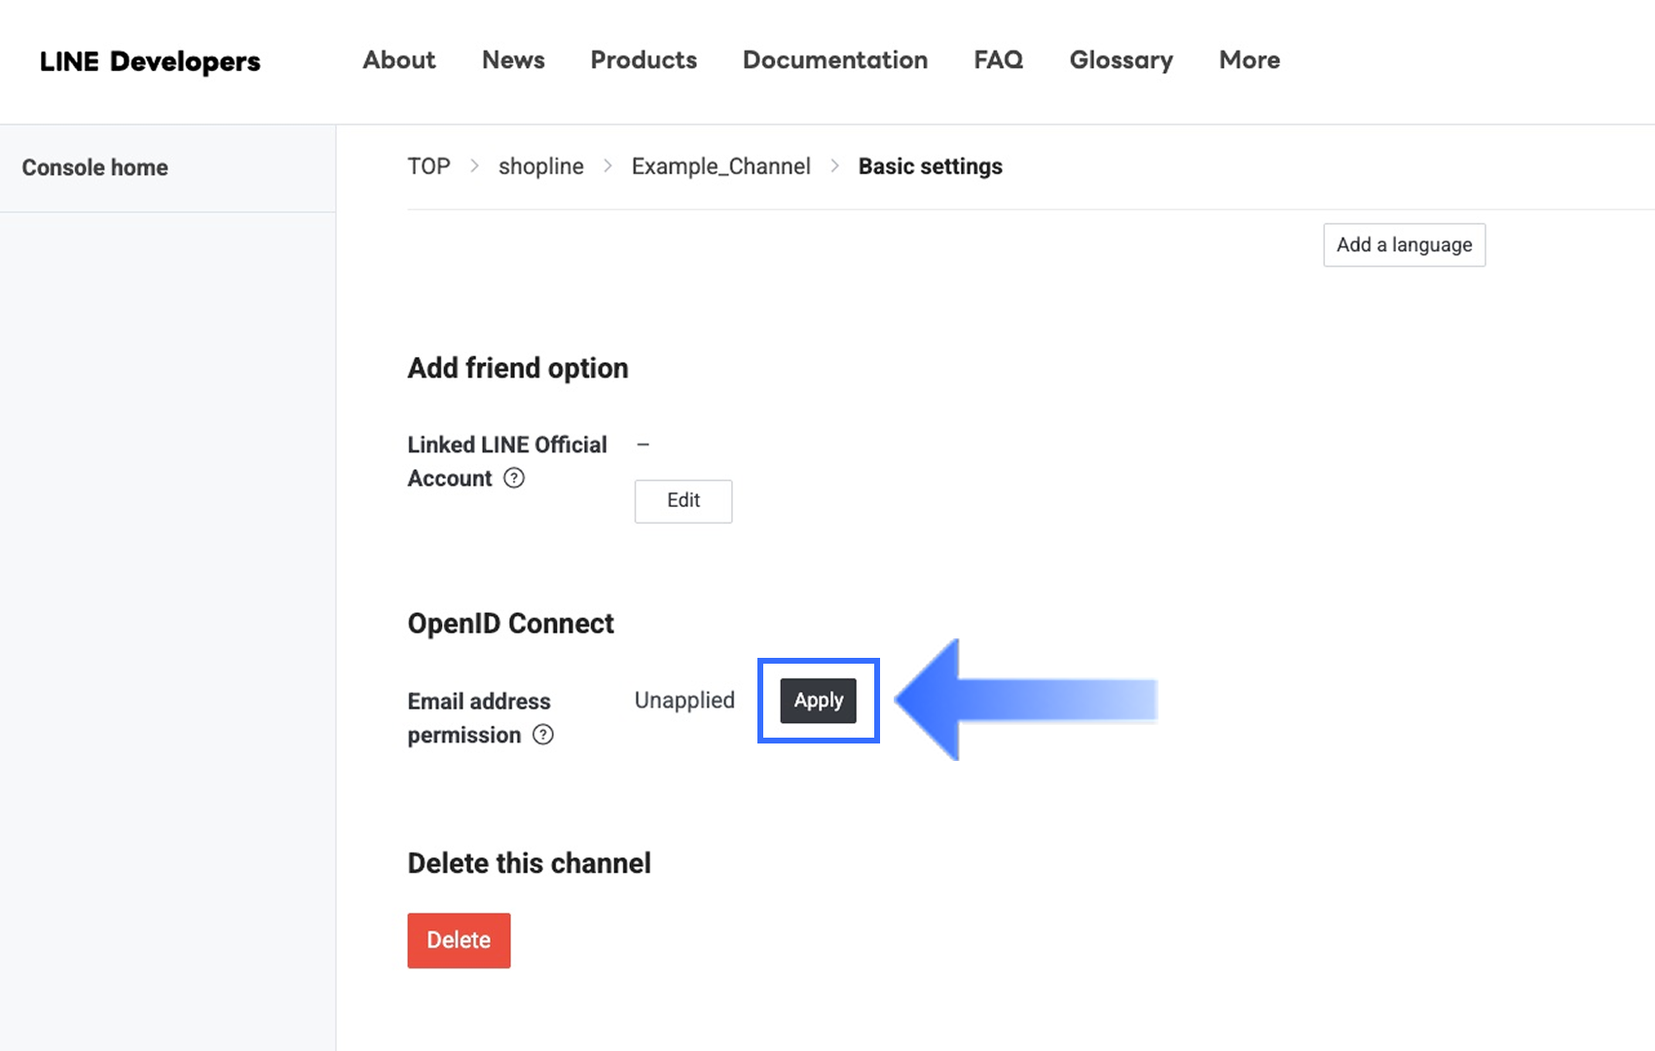
Task: Expand the More menu
Action: pos(1249,60)
